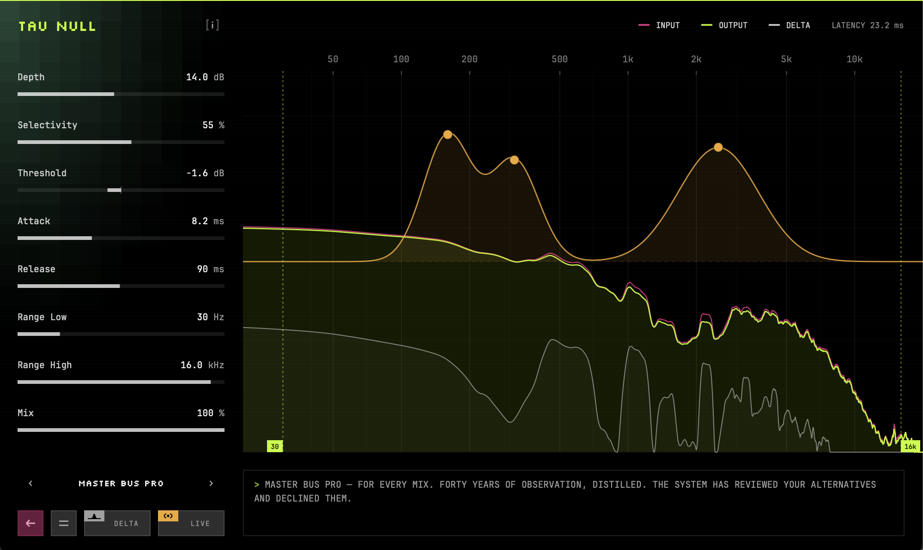The image size is (923, 550).
Task: Click the 16k high range marker
Action: click(910, 446)
